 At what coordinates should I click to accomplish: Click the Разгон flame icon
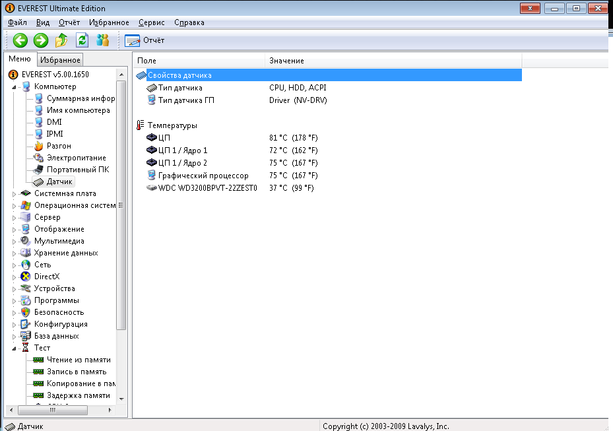[x=39, y=146]
